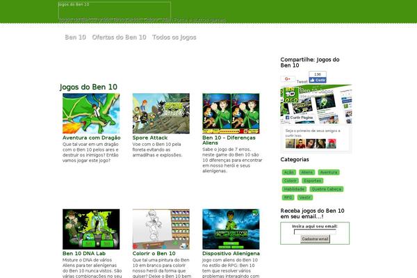
Task: Click Curtir Página in Facebook widget
Action: click(x=299, y=117)
